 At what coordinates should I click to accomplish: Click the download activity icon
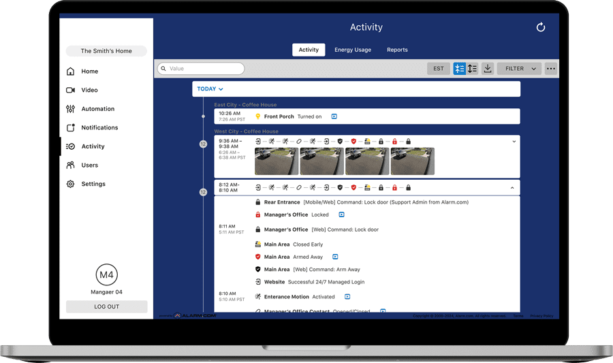488,69
